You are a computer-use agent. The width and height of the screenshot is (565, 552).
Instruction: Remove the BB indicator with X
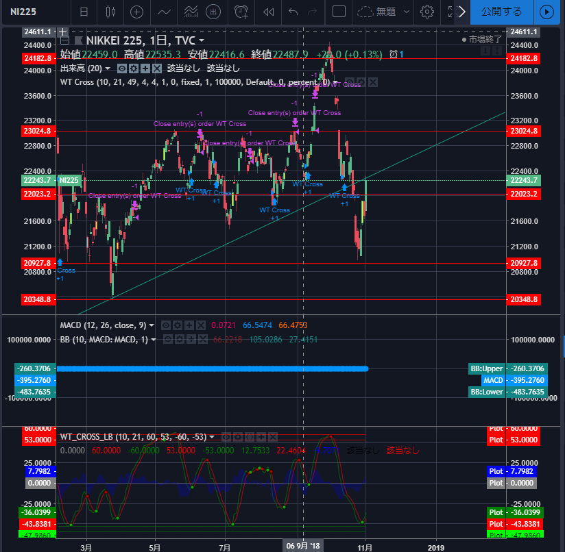pyautogui.click(x=203, y=339)
